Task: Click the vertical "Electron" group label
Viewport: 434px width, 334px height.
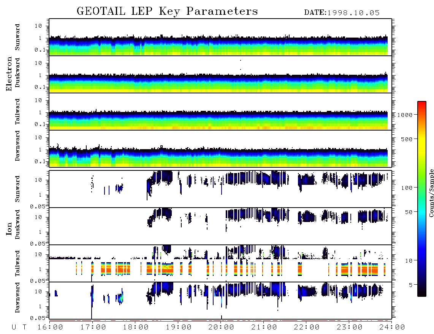Action: click(9, 74)
